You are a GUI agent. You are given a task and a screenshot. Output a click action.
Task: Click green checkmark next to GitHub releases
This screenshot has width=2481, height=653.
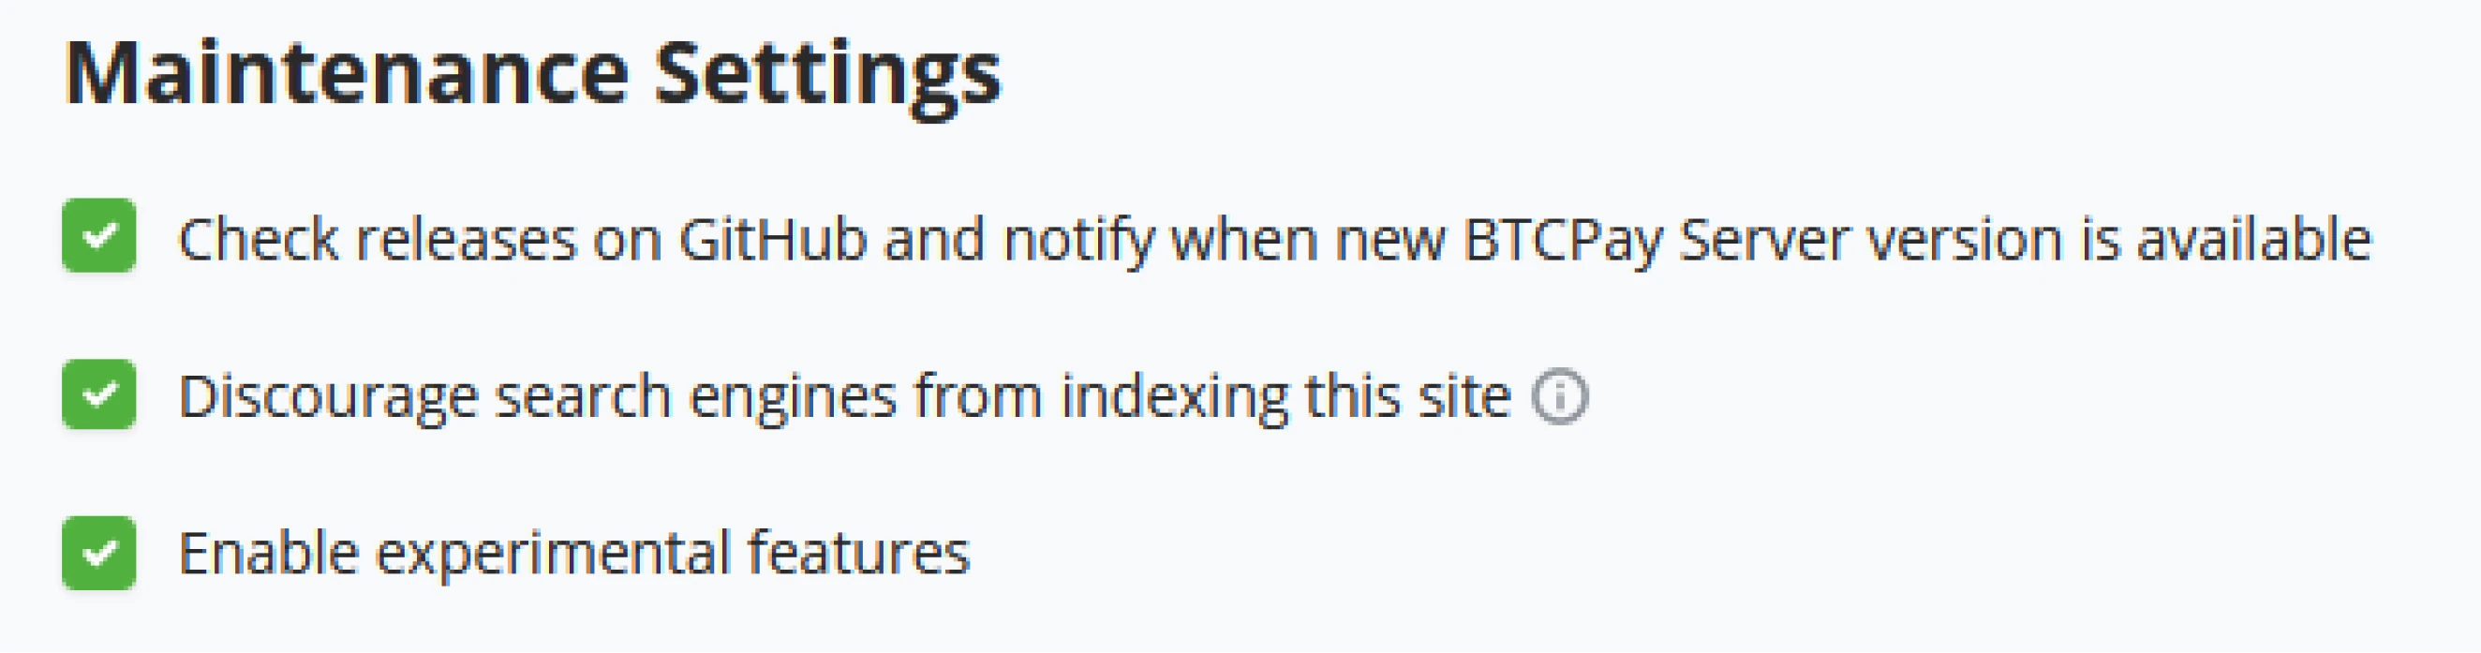(x=99, y=236)
